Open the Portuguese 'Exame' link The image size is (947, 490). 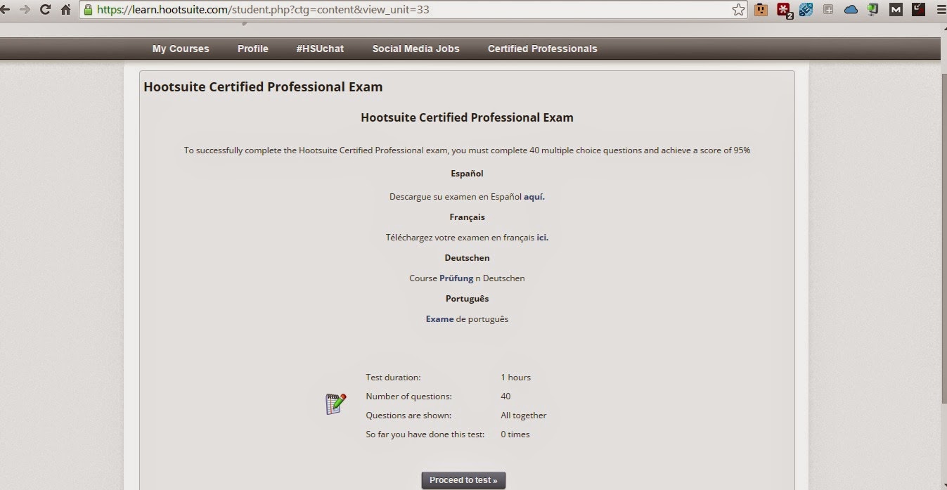coord(439,319)
